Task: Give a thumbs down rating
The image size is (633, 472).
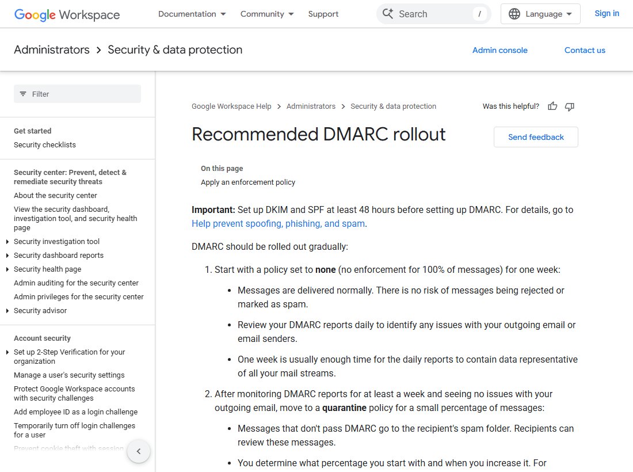Action: pyautogui.click(x=569, y=106)
